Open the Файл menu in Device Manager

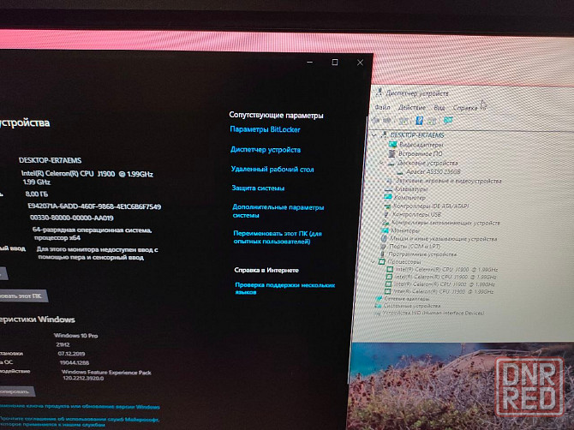(x=382, y=107)
